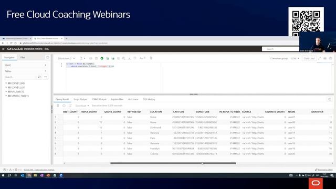Click the icon at far right of result tabs
The height and width of the screenshot is (189, 336).
(330, 99)
